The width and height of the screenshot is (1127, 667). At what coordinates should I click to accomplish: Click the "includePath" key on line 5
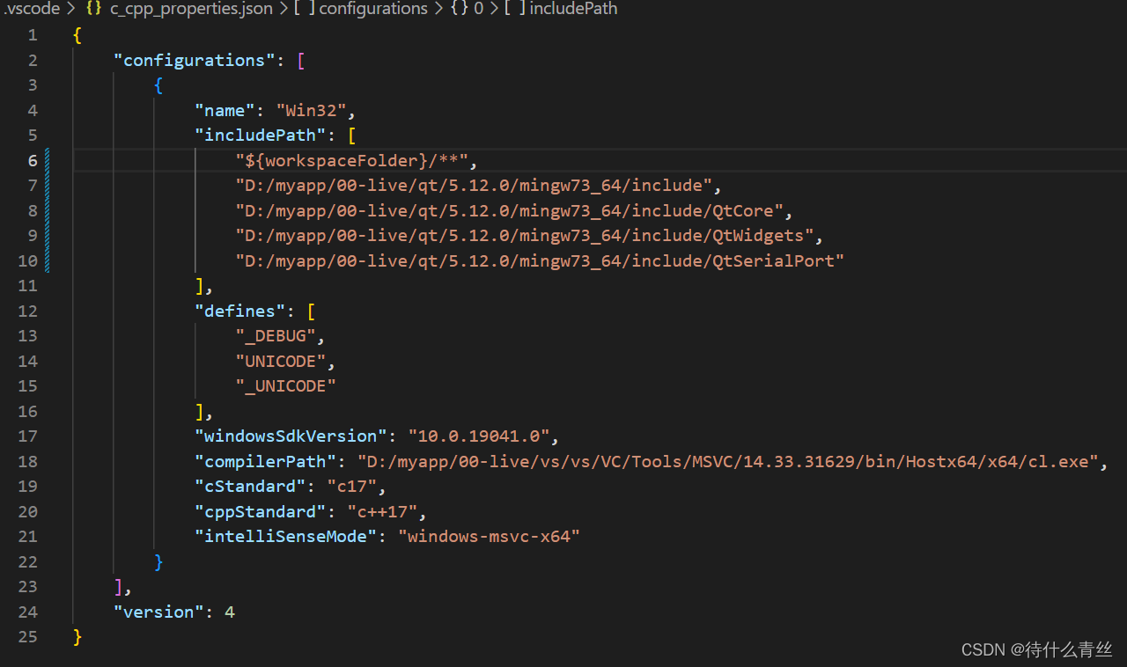click(261, 136)
